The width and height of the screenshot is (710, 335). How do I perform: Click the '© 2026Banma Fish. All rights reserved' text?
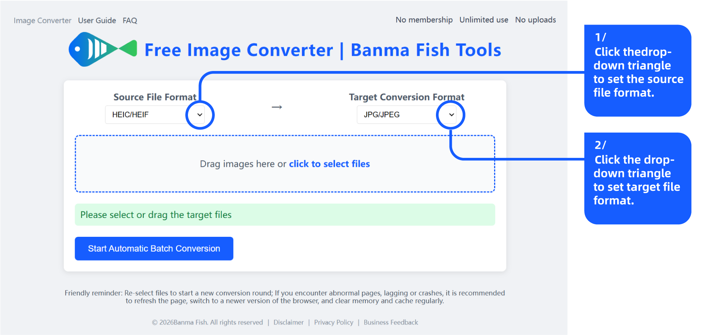(208, 322)
